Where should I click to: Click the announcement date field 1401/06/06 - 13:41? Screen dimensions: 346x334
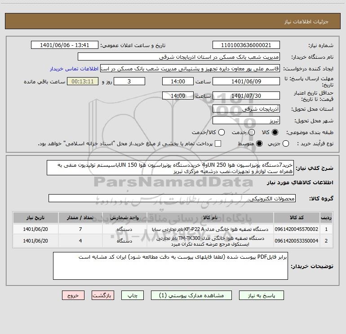[64, 45]
